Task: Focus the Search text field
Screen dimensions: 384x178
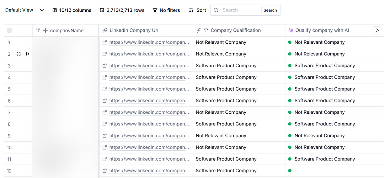Action: [240, 10]
